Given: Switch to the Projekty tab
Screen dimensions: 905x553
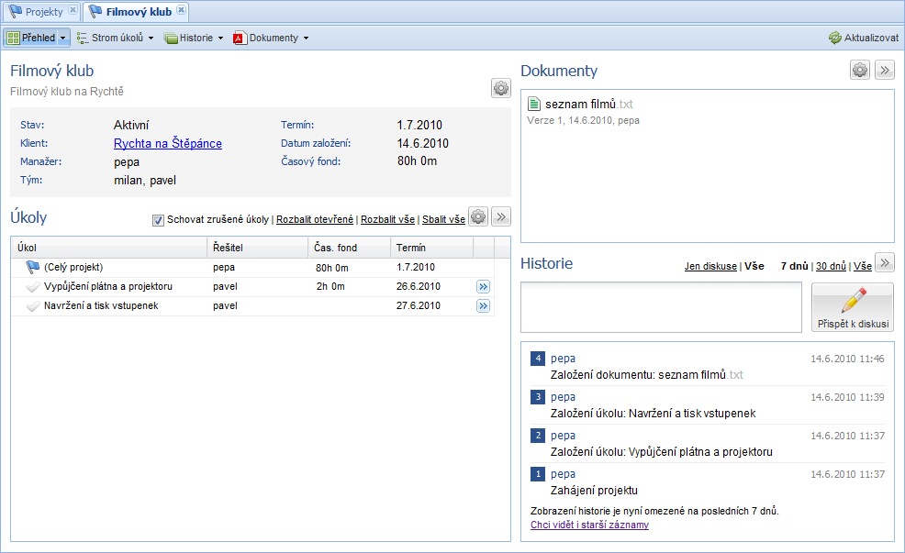Looking at the screenshot, I should tap(43, 12).
